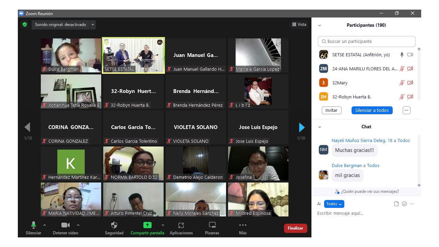Toggle disabled camera of 24-ANA MARILU FLORES
The width and height of the screenshot is (439, 247).
point(410,69)
